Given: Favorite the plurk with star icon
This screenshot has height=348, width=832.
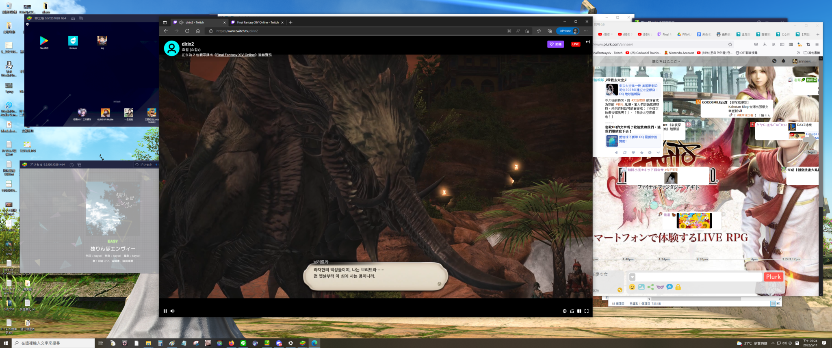Looking at the screenshot, I should 641,153.
